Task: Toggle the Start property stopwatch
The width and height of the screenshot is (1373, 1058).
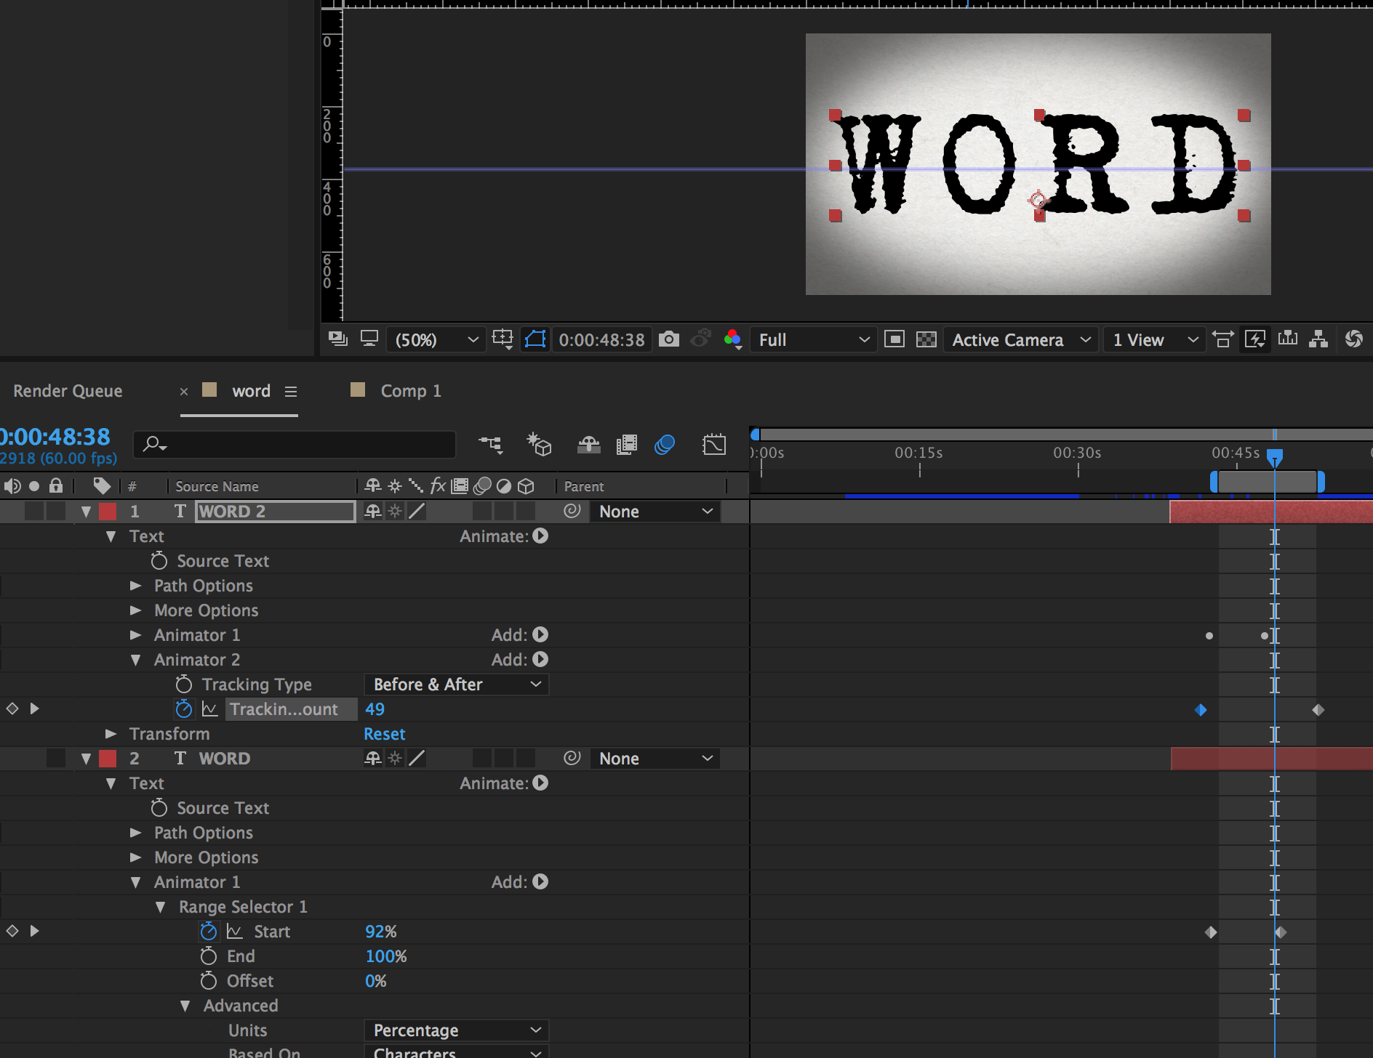Action: point(209,931)
